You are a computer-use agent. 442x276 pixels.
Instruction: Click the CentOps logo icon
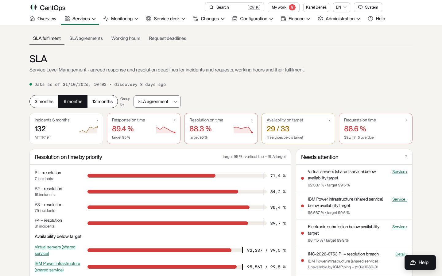[33, 7]
